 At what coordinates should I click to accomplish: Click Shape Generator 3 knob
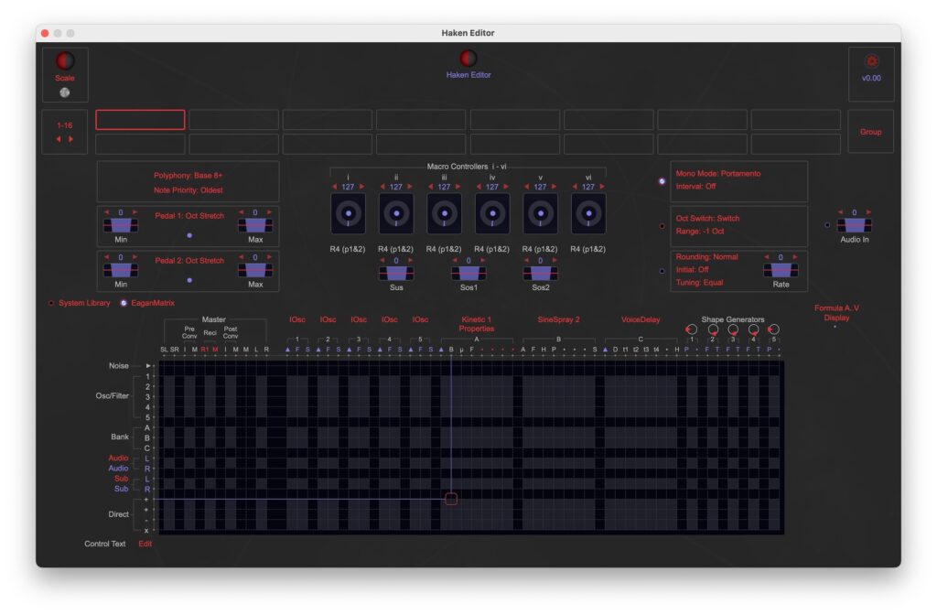coord(733,329)
